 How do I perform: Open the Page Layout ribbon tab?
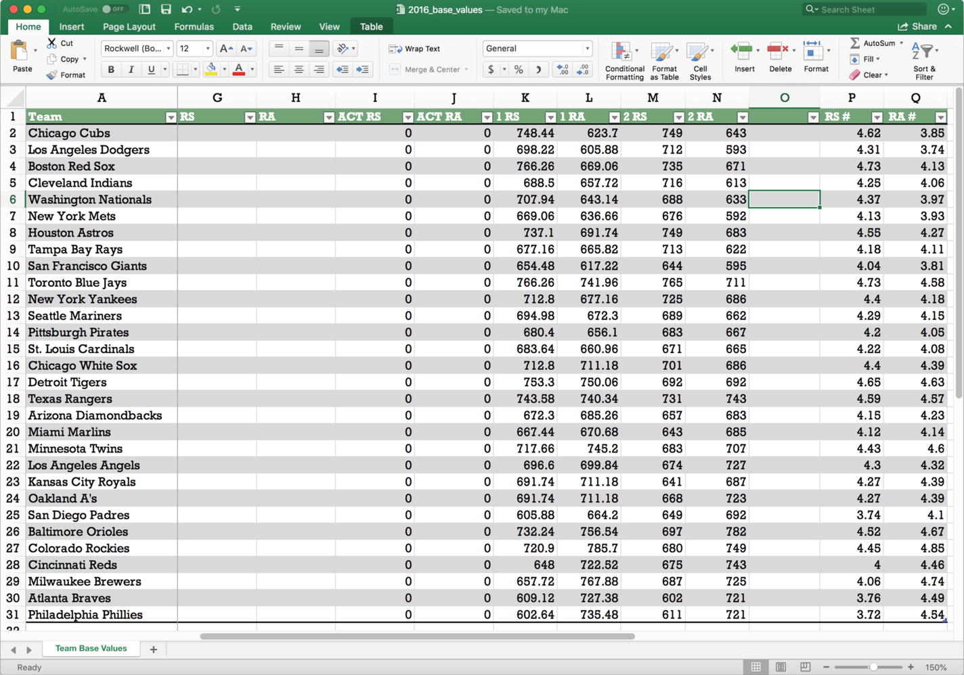click(x=129, y=26)
